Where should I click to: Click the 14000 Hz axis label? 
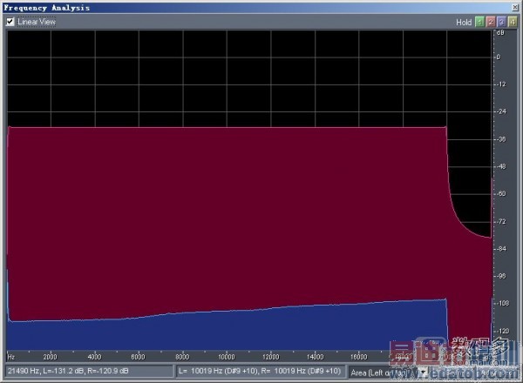click(x=316, y=357)
